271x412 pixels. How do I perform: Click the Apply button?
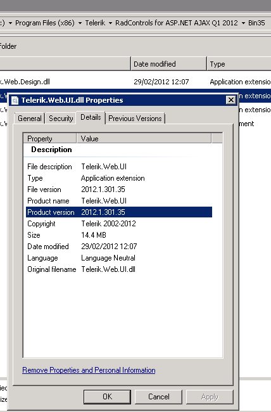pyautogui.click(x=210, y=397)
